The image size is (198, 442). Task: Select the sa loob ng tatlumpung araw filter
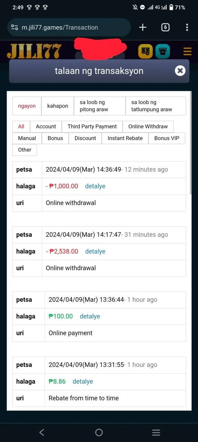click(156, 106)
